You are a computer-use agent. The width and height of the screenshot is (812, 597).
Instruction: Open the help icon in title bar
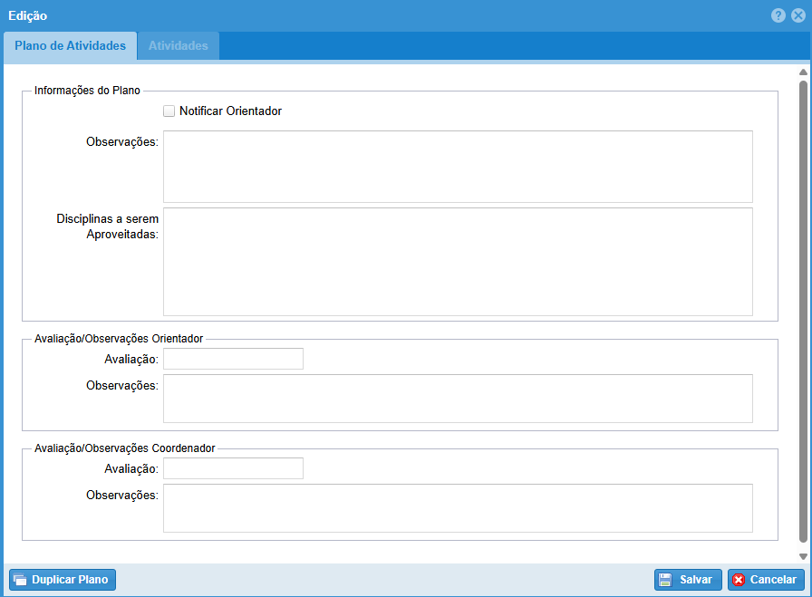778,15
